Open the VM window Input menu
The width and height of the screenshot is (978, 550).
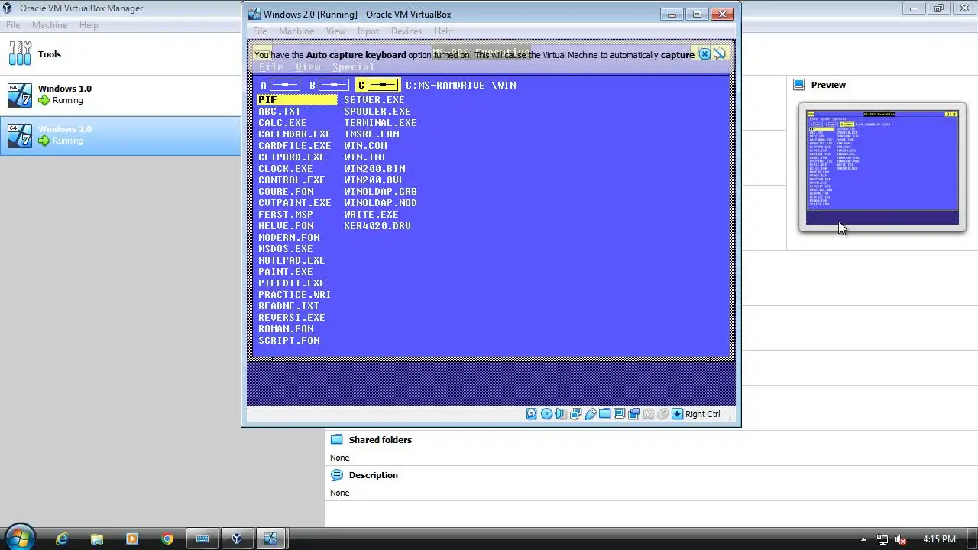coord(368,31)
